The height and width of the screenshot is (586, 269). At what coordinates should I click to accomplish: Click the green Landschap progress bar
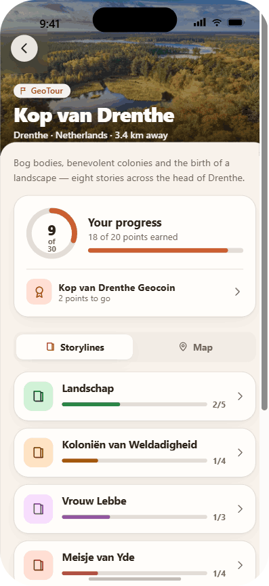134,404
